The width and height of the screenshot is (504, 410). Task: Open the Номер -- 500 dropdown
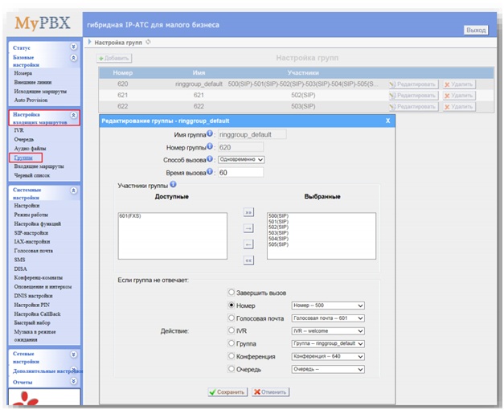[x=328, y=305]
